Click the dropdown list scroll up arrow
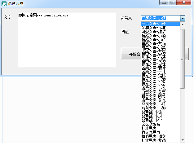Image resolution: width=194 pixels, height=150 pixels. pyautogui.click(x=183, y=24)
